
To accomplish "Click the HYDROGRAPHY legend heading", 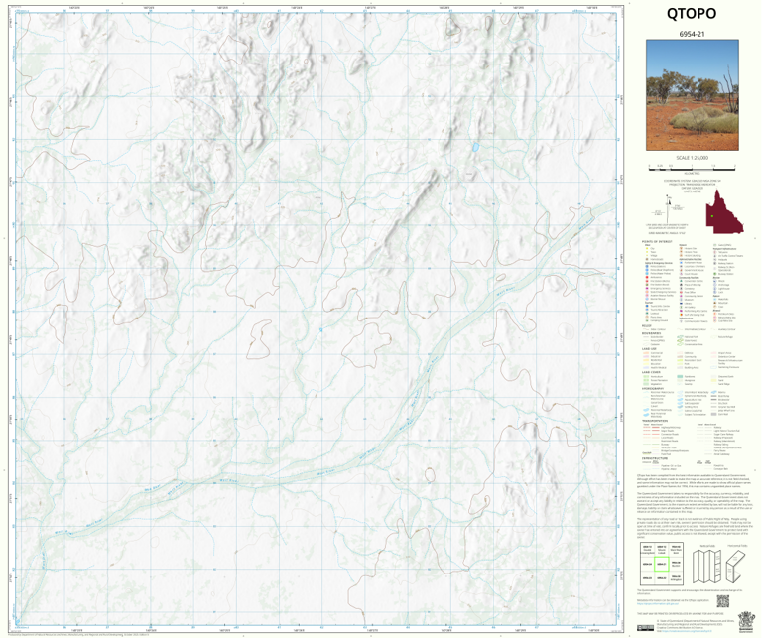I will tap(653, 388).
